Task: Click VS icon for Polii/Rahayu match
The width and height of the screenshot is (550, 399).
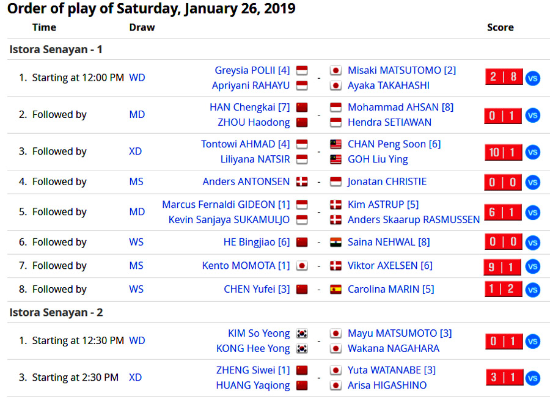Action: pos(532,78)
